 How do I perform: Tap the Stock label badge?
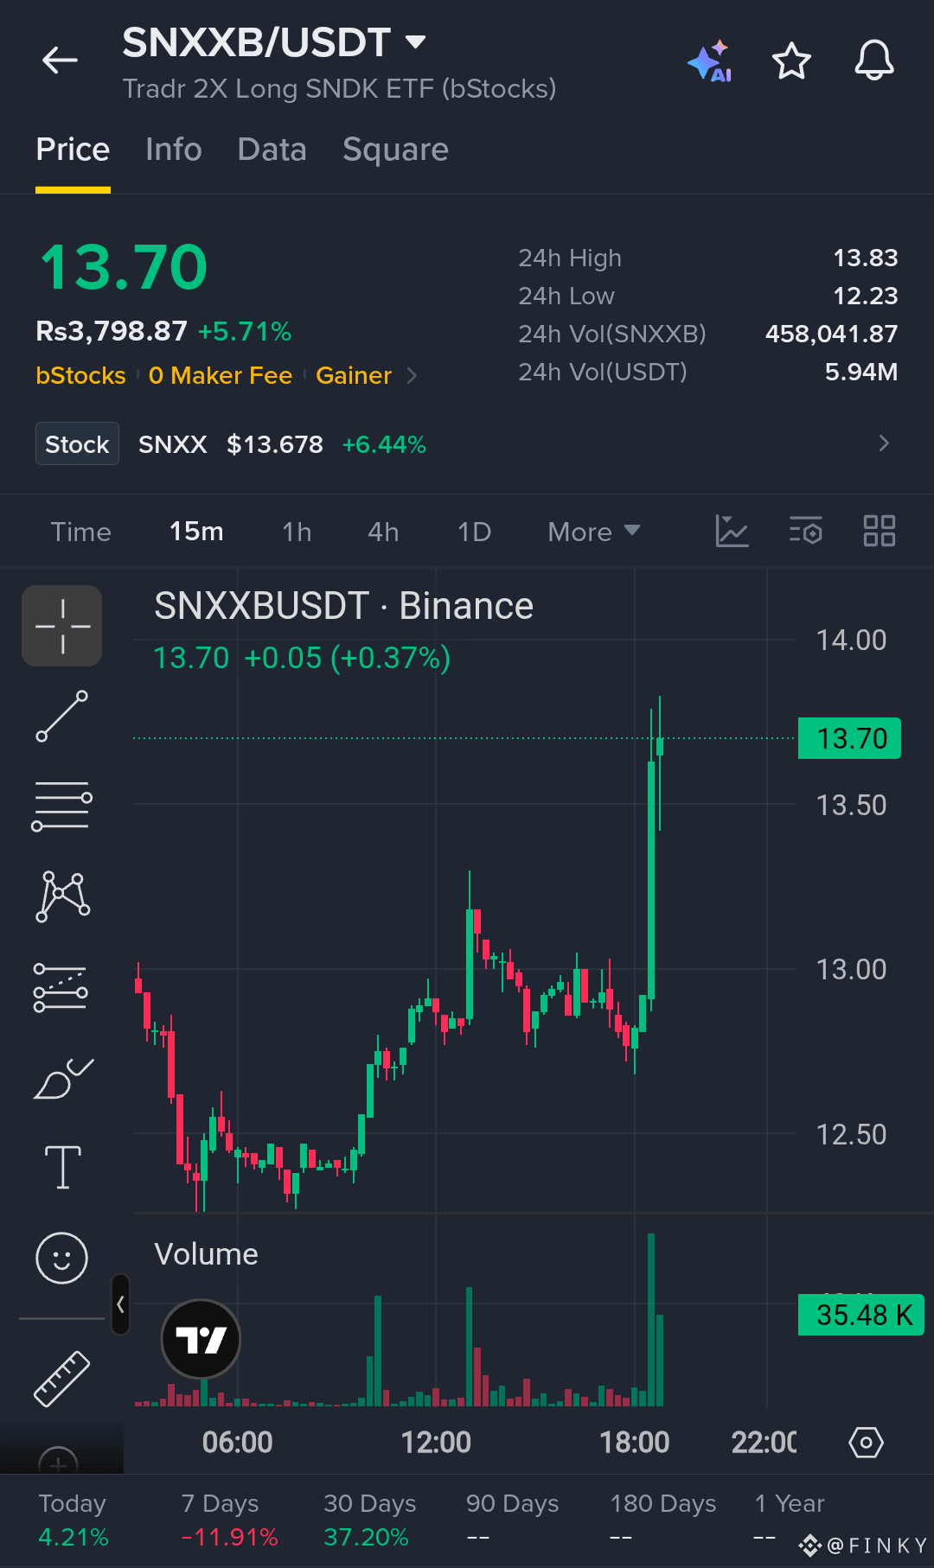coord(77,443)
